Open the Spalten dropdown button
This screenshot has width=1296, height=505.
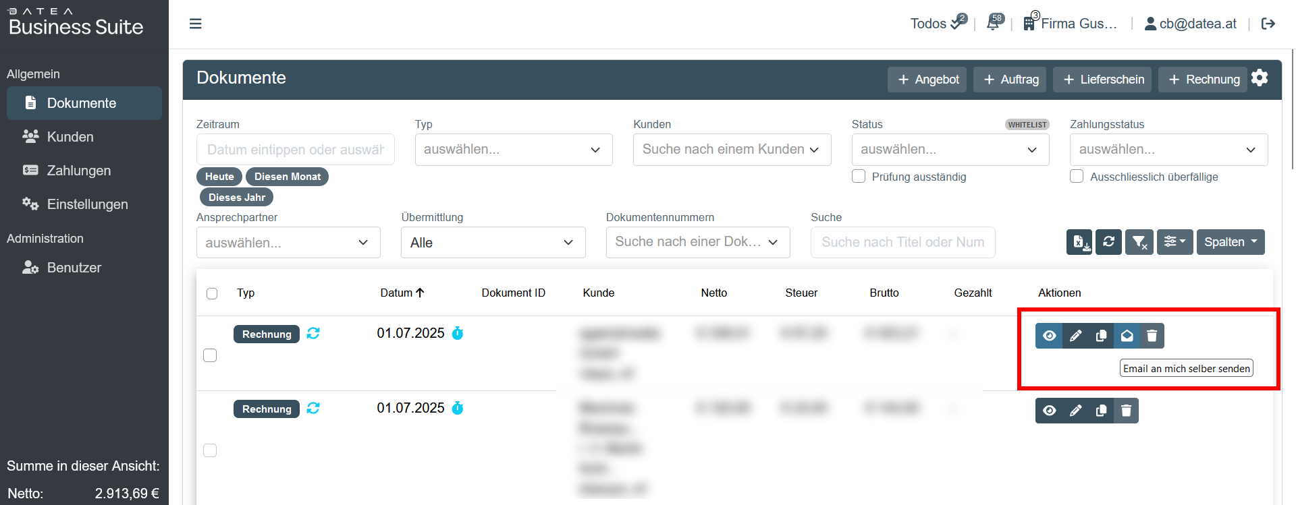point(1230,242)
